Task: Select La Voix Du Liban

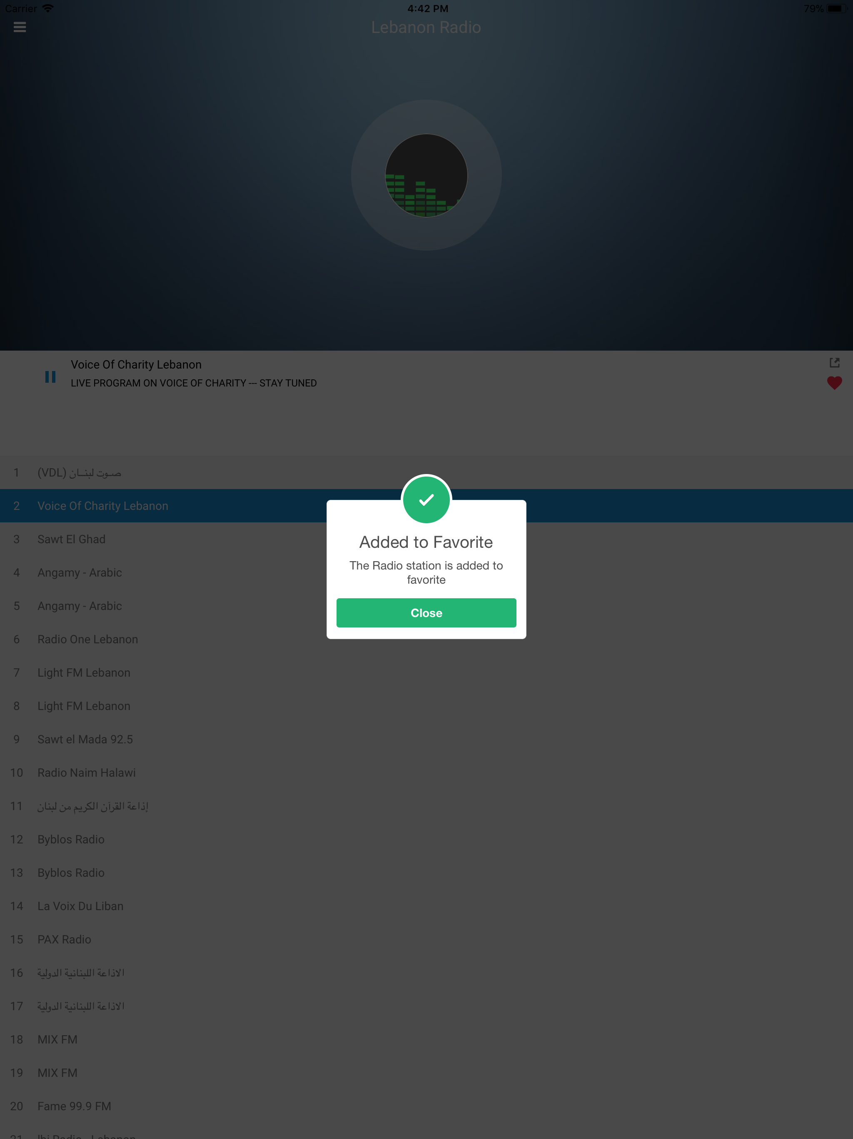Action: point(426,906)
